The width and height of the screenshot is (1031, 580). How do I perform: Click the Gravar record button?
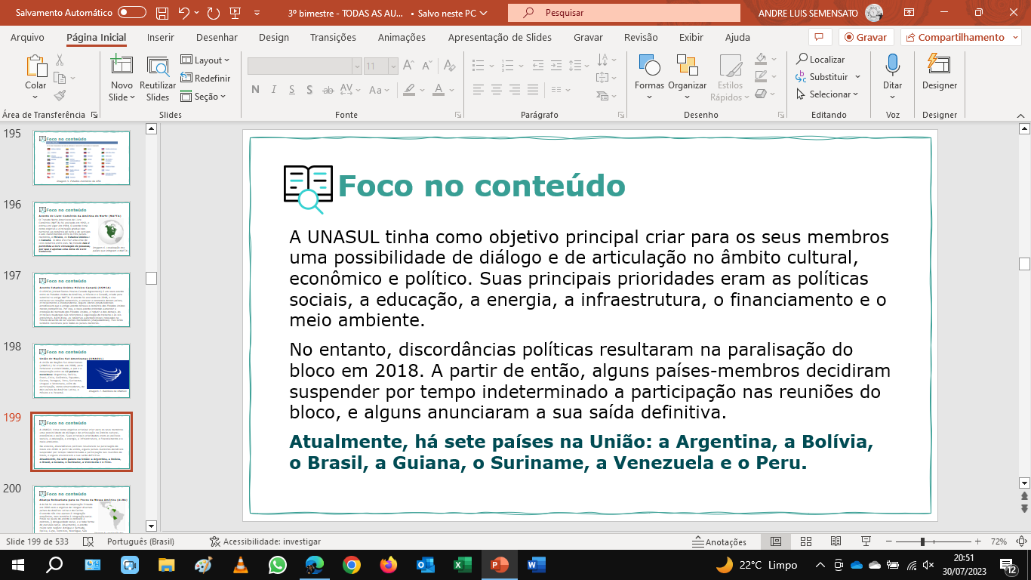(866, 37)
